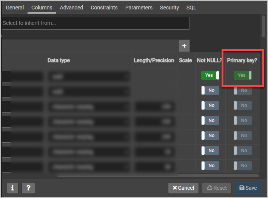
Task: Open the info (i) button
Action: (x=12, y=188)
